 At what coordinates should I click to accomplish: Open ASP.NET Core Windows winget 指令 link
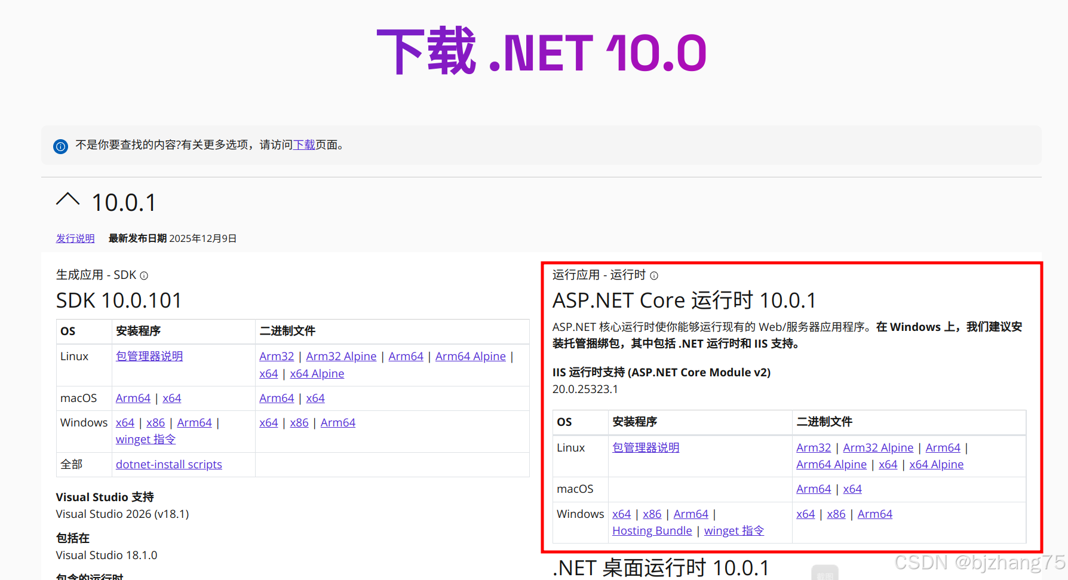coord(734,530)
